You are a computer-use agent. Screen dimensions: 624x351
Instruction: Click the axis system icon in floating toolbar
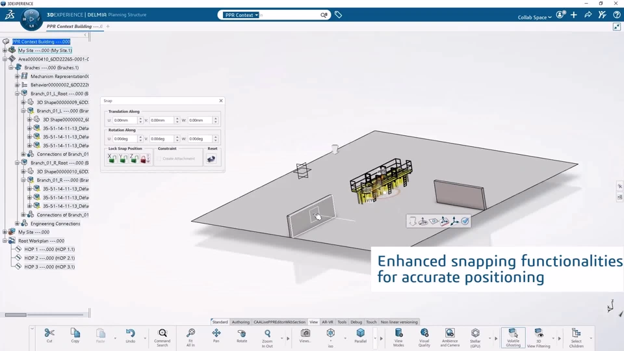click(454, 221)
